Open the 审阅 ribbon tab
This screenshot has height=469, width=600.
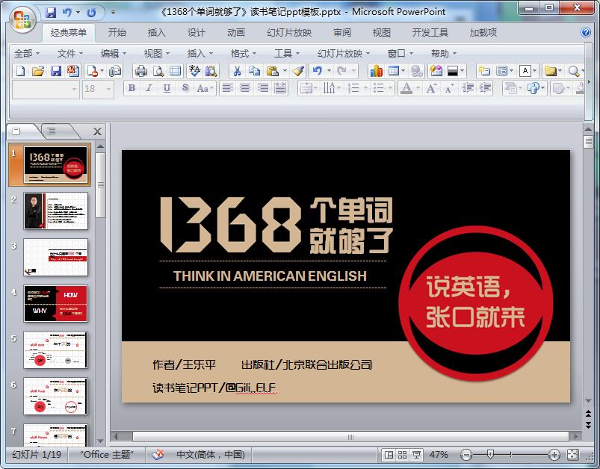point(342,33)
